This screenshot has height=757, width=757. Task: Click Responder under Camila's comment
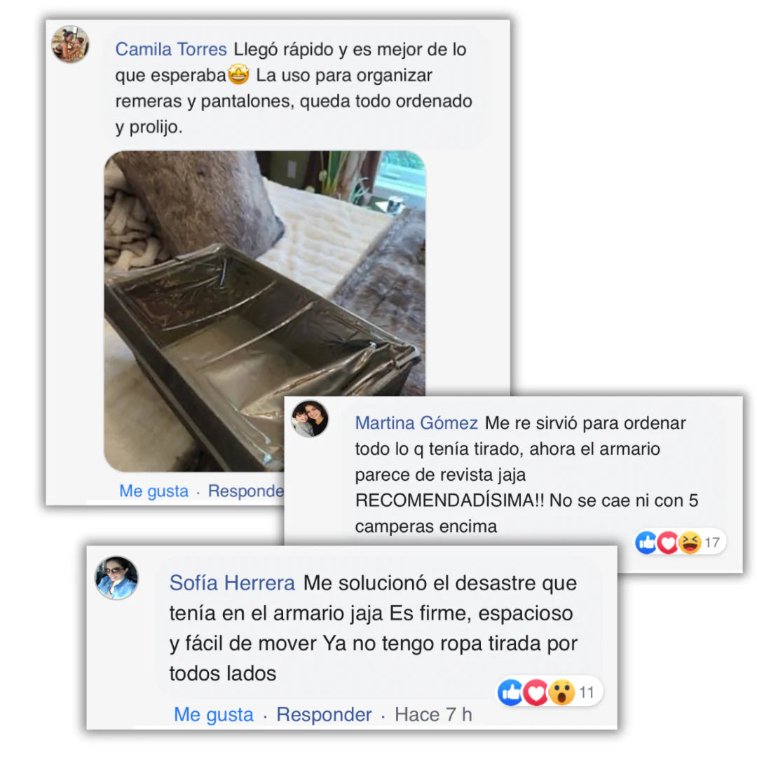(246, 491)
